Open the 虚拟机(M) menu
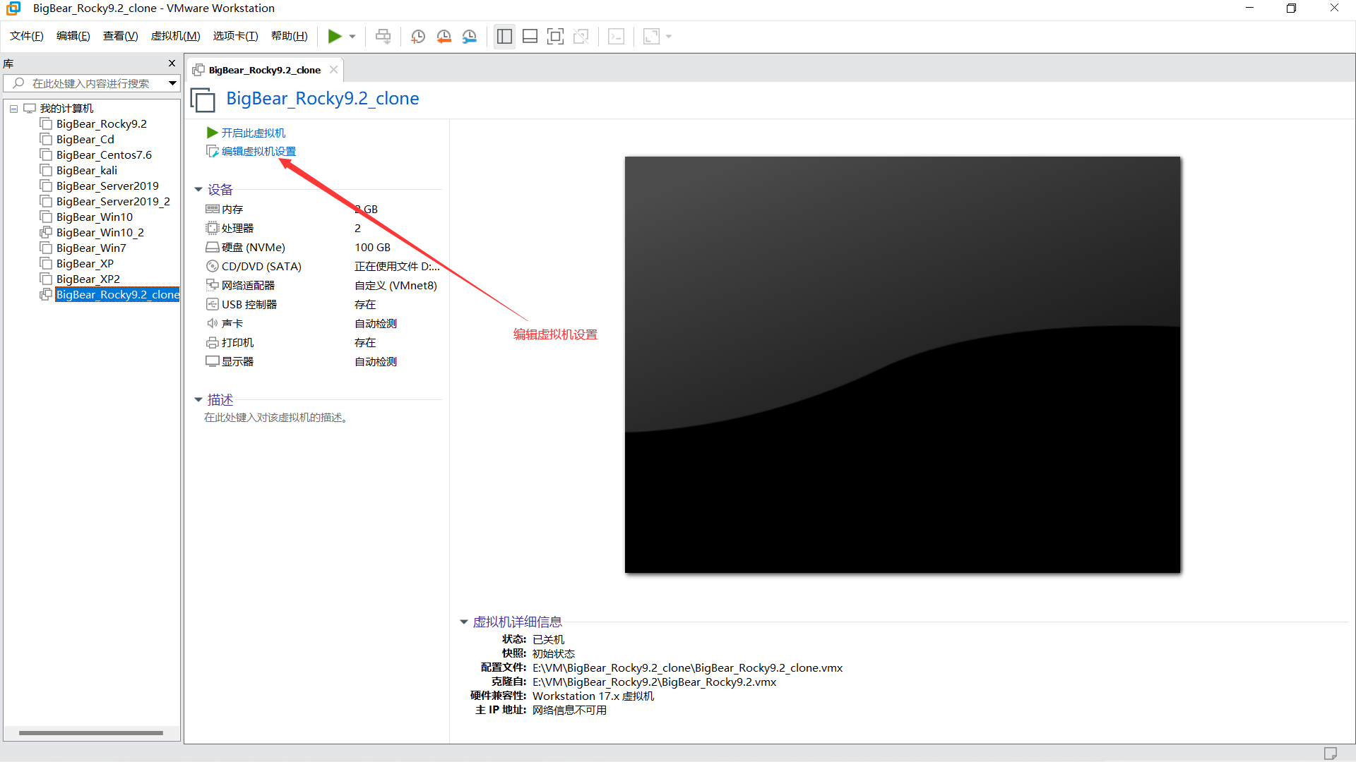 pyautogui.click(x=175, y=36)
